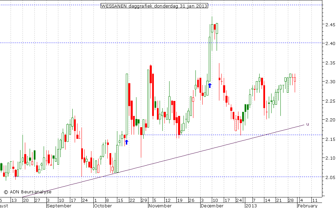Click the rising purple trendline
This screenshot has width=336, height=208.
[163, 161]
